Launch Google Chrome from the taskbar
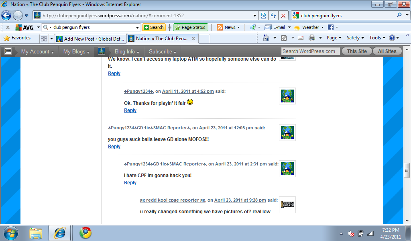The width and height of the screenshot is (411, 241). (85, 233)
